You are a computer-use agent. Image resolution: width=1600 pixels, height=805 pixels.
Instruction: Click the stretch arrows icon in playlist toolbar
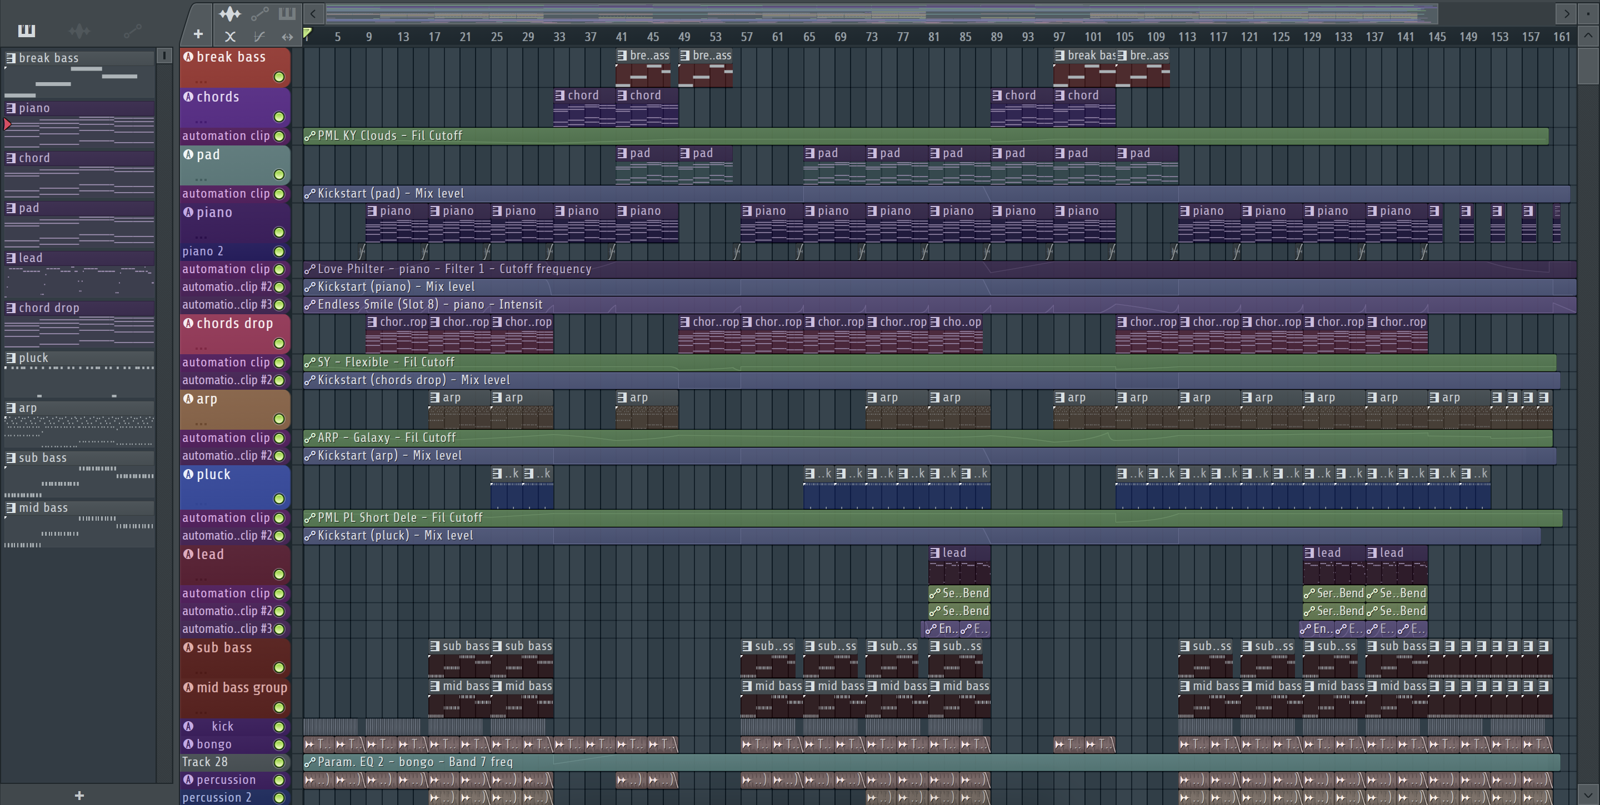(x=287, y=37)
